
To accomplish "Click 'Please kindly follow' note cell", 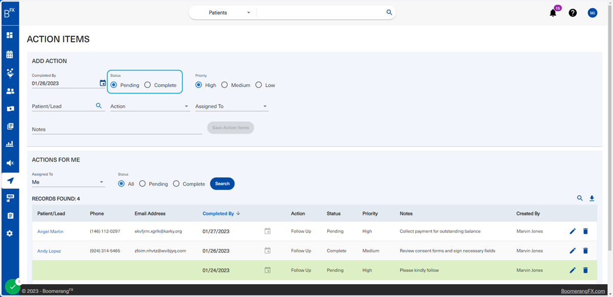I will click(x=419, y=270).
